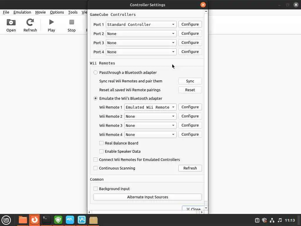Click the vertical scrollbar down arrow
Screen dimensions: 301x226
pyautogui.click(x=206, y=208)
